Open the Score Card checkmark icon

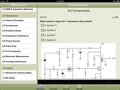click(66, 86)
